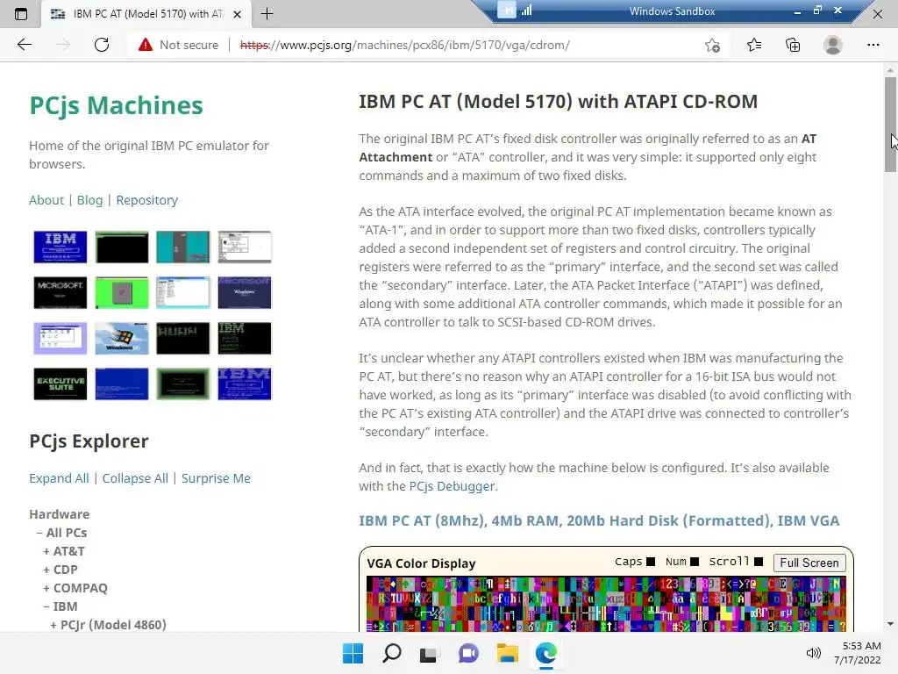Screen dimensions: 898x674
Task: Open a new tab with plus icon
Action: [x=267, y=14]
